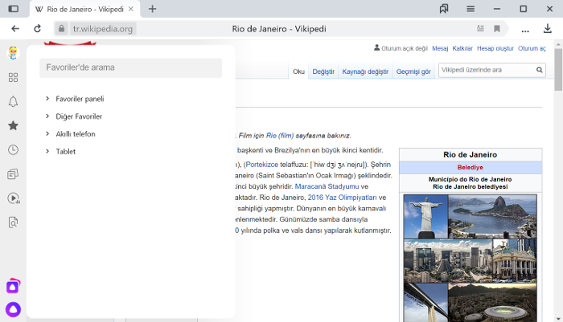
Task: Follow the Portekizce link
Action: 261,165
